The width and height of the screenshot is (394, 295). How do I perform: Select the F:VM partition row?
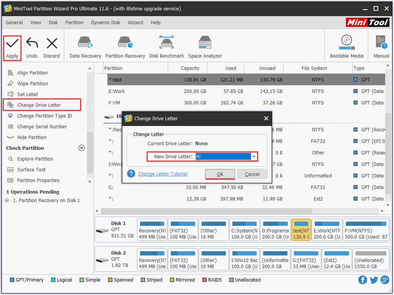[x=246, y=103]
